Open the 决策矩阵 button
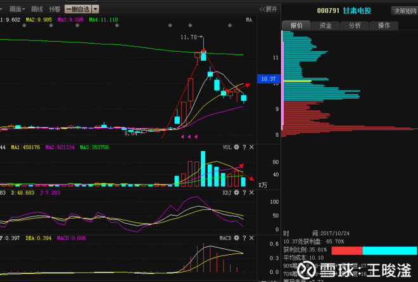418x282 pixels. click(x=405, y=11)
